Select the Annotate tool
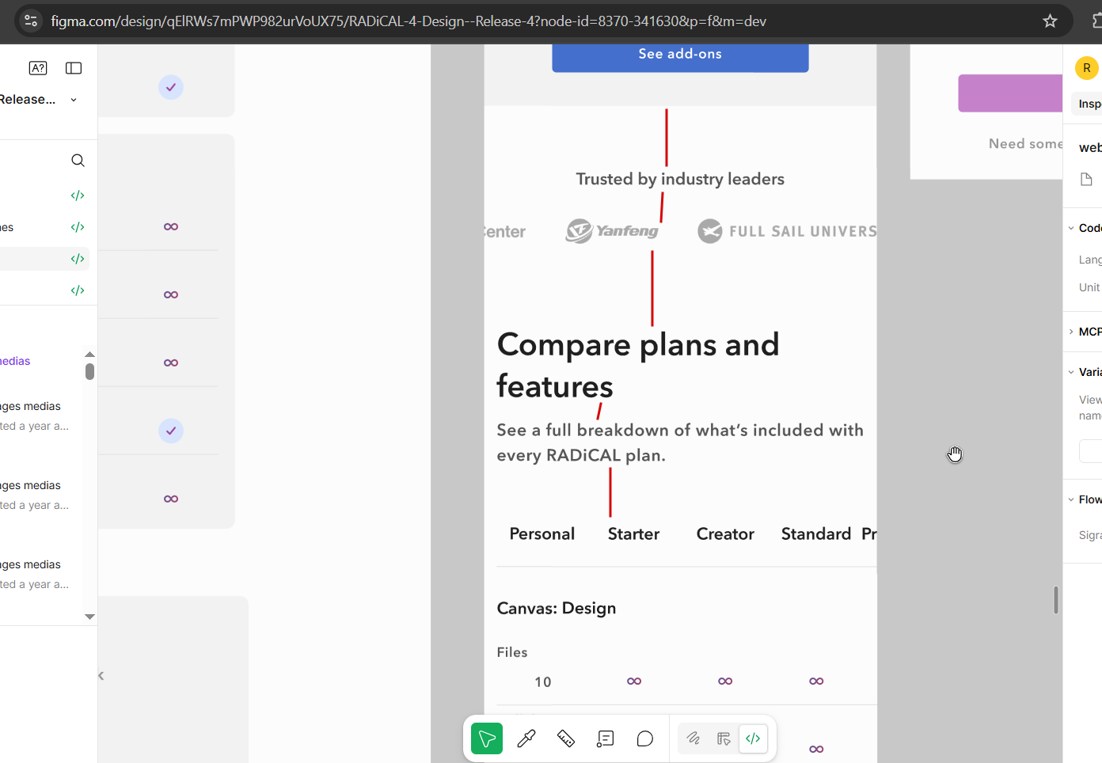Screen dimensions: 1102x763 [x=606, y=738]
